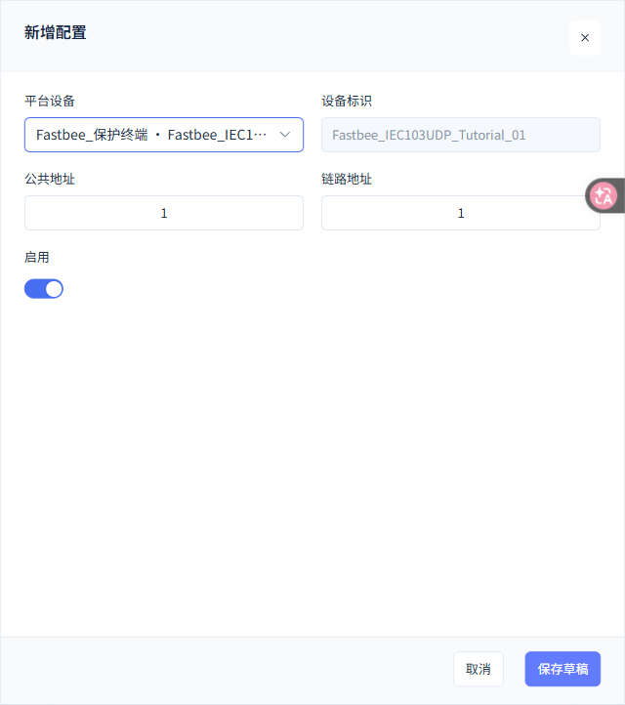Click the 新增配置 title text
625x705 pixels.
[x=55, y=33]
